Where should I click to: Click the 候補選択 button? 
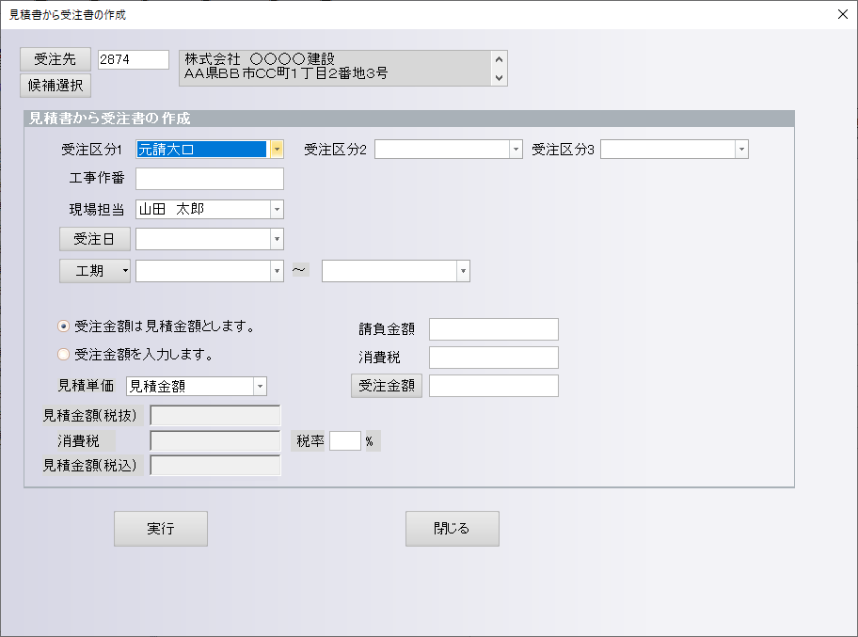tap(56, 86)
